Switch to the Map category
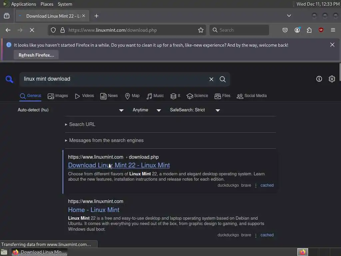Screen dimensions: 341x256 pyautogui.click(x=132, y=96)
